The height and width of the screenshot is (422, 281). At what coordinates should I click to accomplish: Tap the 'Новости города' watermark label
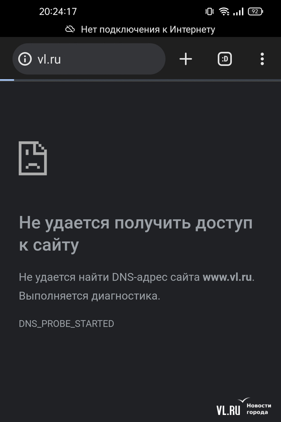tap(259, 409)
